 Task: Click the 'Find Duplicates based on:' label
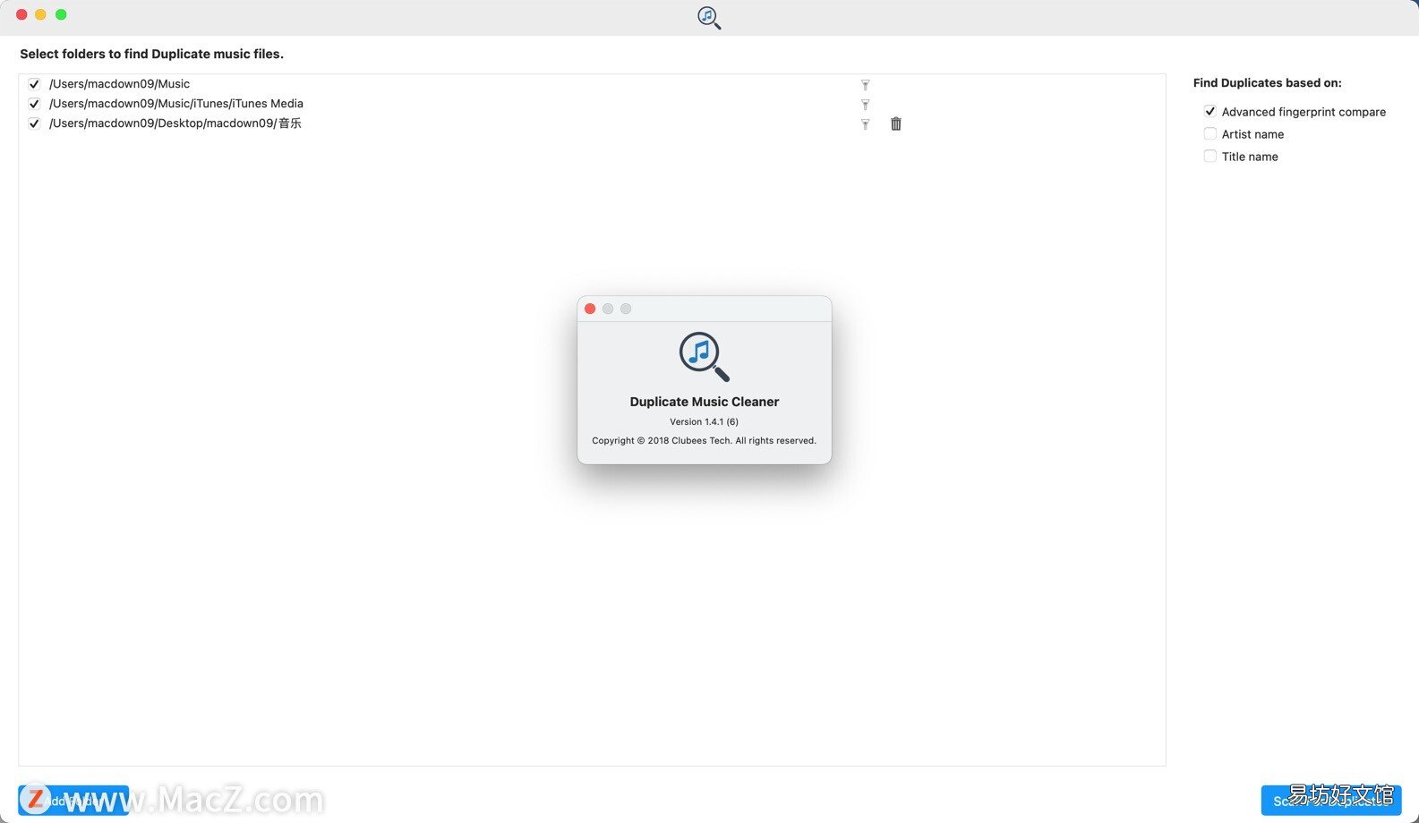pos(1268,83)
